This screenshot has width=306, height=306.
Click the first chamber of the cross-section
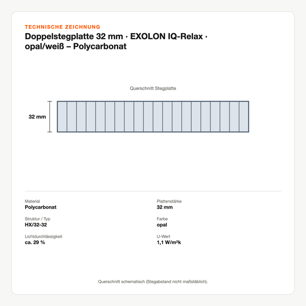tap(62, 117)
